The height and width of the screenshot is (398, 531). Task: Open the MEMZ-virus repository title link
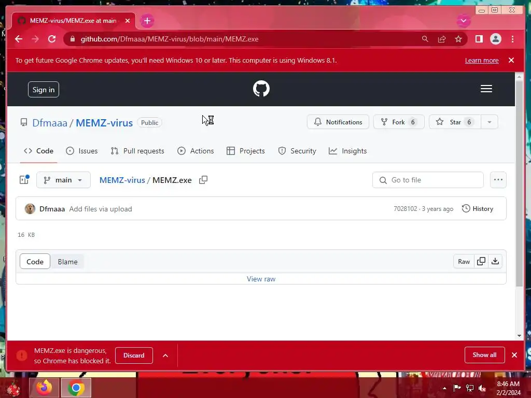[x=104, y=123]
